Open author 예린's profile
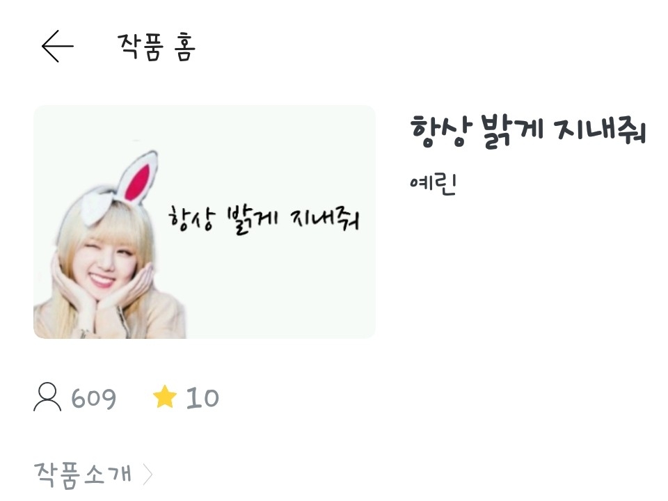 433,184
